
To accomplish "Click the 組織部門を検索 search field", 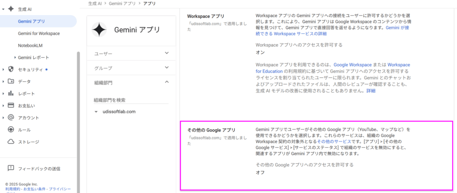I will (131, 100).
